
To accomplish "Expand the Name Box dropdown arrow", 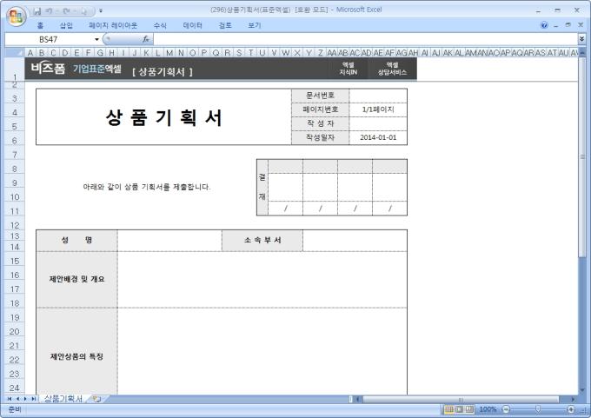I will click(x=96, y=39).
